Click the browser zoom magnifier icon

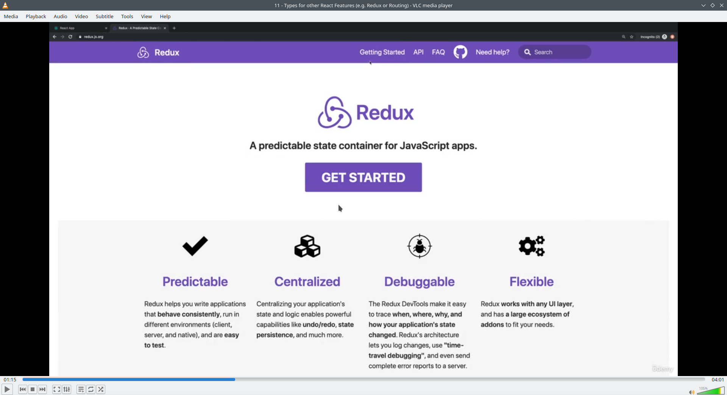624,37
